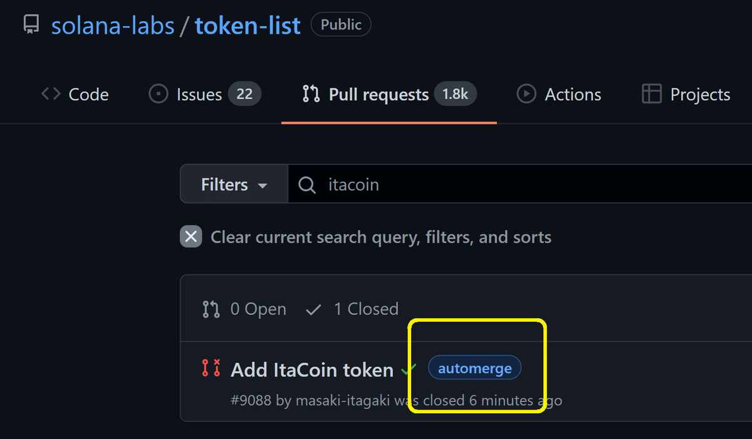Click the Actions play icon
Viewport: 752px width, 439px height.
coord(526,95)
